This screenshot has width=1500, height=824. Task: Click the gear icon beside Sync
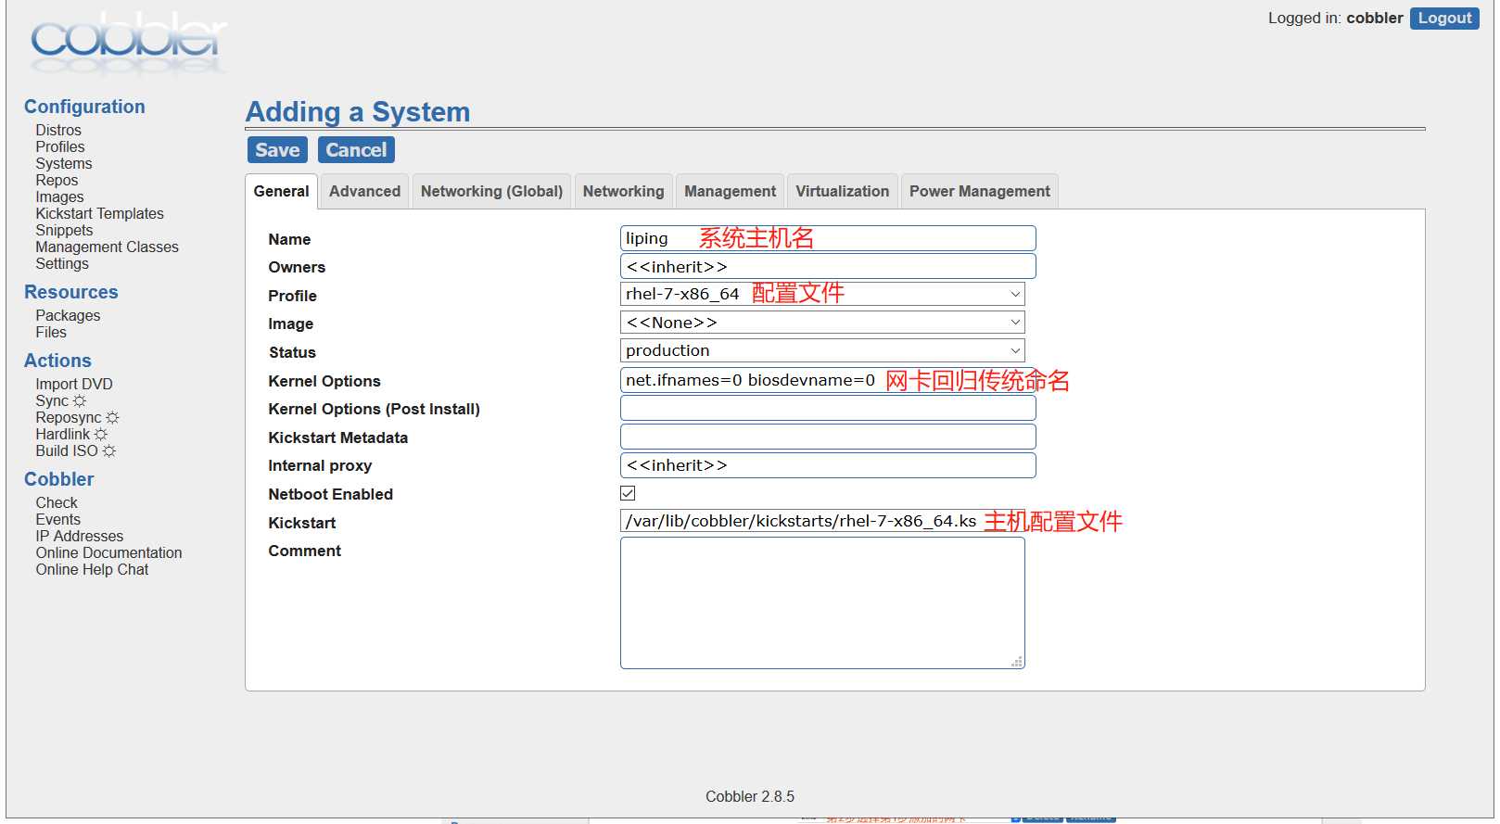coord(80,400)
